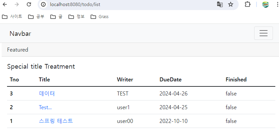The image size is (279, 137).
Task: Click the browser forward arrow
Action: point(17,4)
